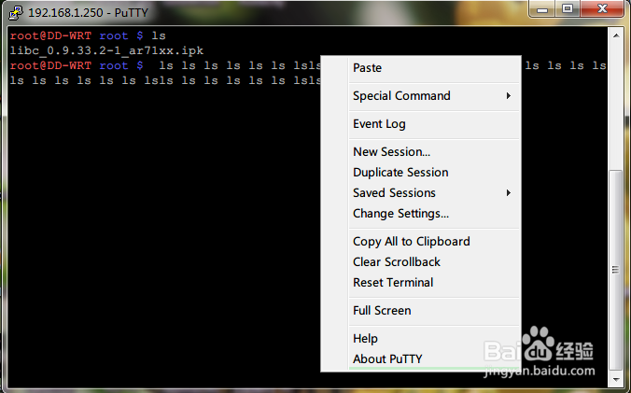Click the terminal vertical scrollbar thumb
The height and width of the screenshot is (393, 631).
[x=616, y=270]
